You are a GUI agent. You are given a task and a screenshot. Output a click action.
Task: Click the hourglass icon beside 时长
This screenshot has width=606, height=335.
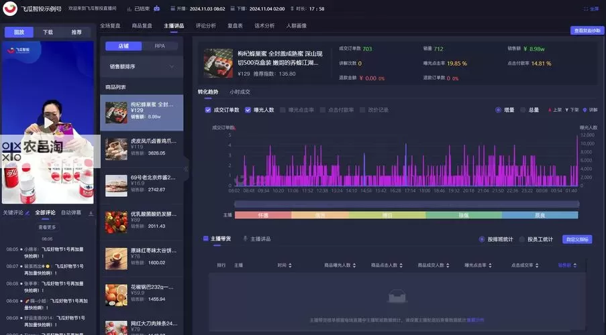[x=292, y=9]
